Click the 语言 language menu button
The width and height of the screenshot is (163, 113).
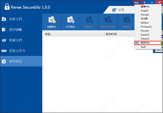pyautogui.click(x=136, y=2)
